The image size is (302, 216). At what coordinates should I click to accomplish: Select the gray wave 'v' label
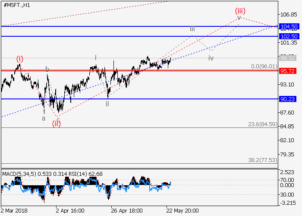click(x=239, y=18)
